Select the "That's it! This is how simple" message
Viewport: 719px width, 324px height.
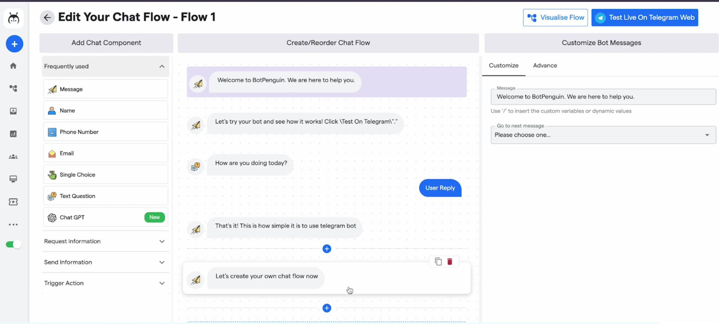click(285, 227)
